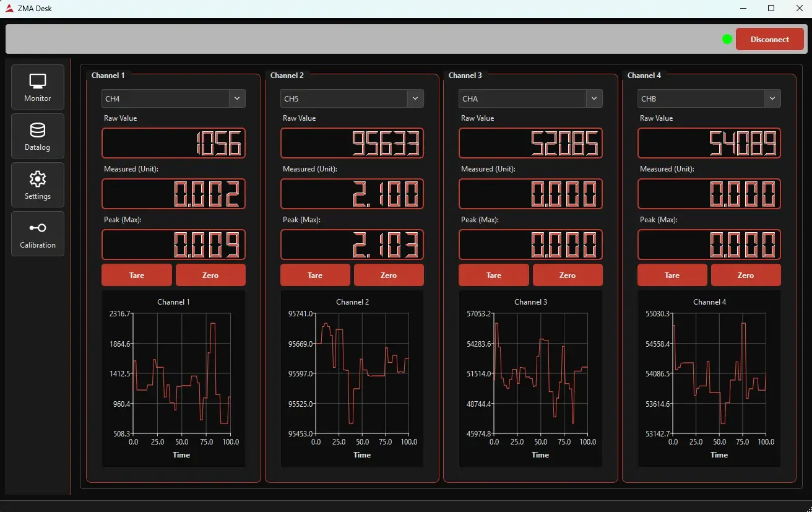Open the CHB selector on Channel 4
Screen dimensions: 812x512
[x=709, y=98]
